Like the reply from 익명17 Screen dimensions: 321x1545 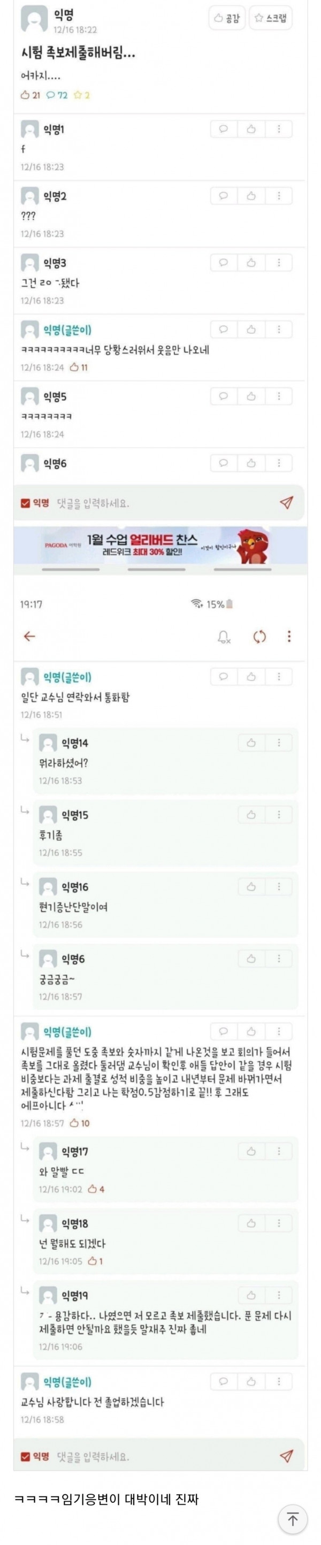[x=251, y=1151]
